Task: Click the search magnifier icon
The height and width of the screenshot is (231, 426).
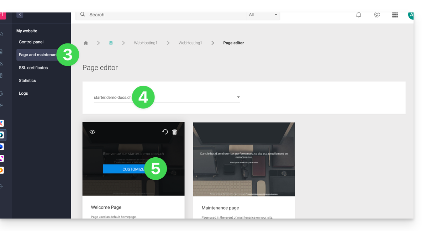Action: point(83,15)
